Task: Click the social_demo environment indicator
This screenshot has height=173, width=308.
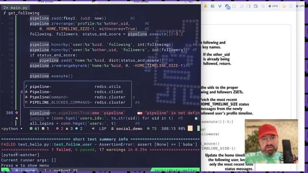Action: pyautogui.click(x=127, y=129)
